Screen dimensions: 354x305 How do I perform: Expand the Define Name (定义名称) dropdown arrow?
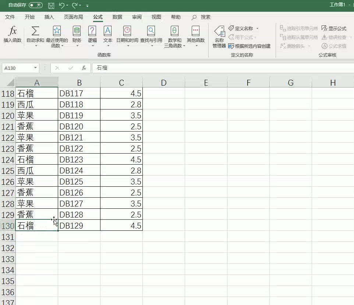click(x=257, y=29)
